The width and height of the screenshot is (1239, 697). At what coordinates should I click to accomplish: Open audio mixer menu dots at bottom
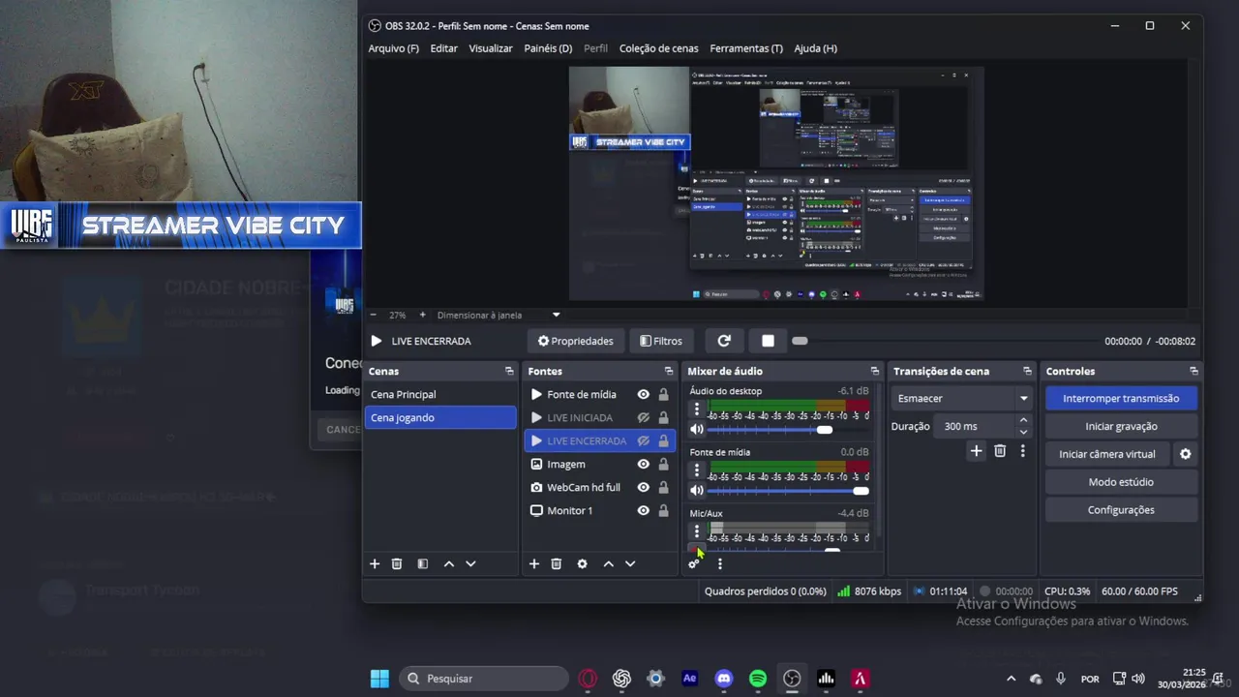click(x=719, y=563)
